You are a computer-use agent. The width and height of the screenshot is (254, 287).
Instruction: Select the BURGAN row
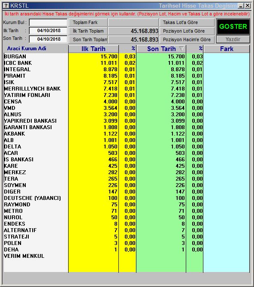point(127,56)
